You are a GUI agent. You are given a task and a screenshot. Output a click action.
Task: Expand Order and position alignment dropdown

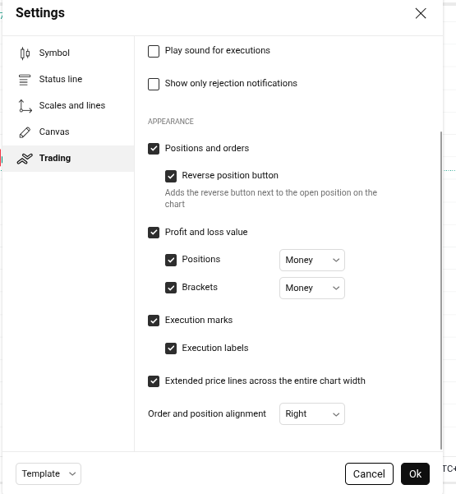pyautogui.click(x=311, y=413)
